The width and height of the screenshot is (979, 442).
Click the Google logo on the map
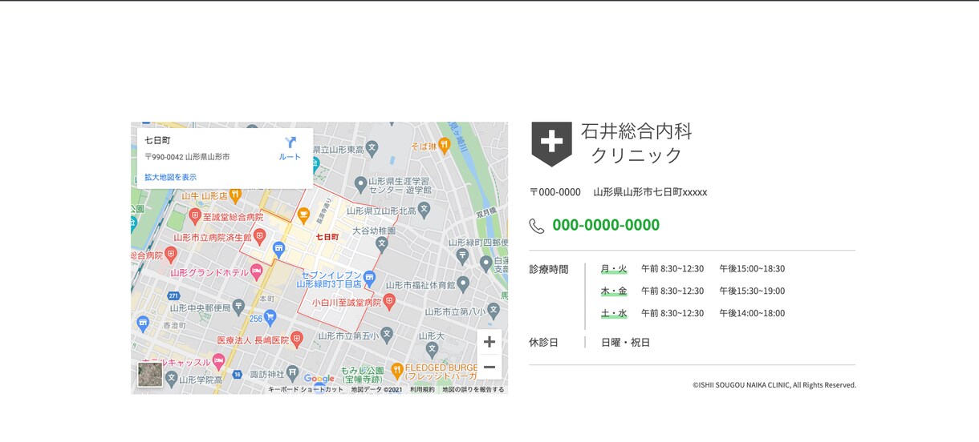click(319, 379)
